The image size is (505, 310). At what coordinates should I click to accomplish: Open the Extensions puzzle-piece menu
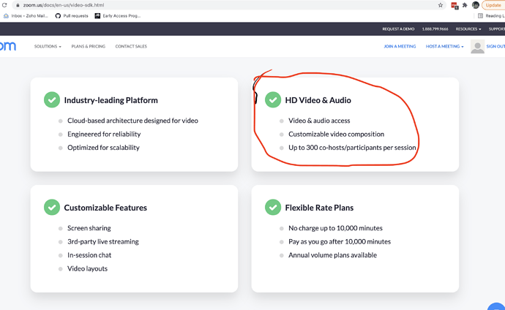(x=465, y=5)
